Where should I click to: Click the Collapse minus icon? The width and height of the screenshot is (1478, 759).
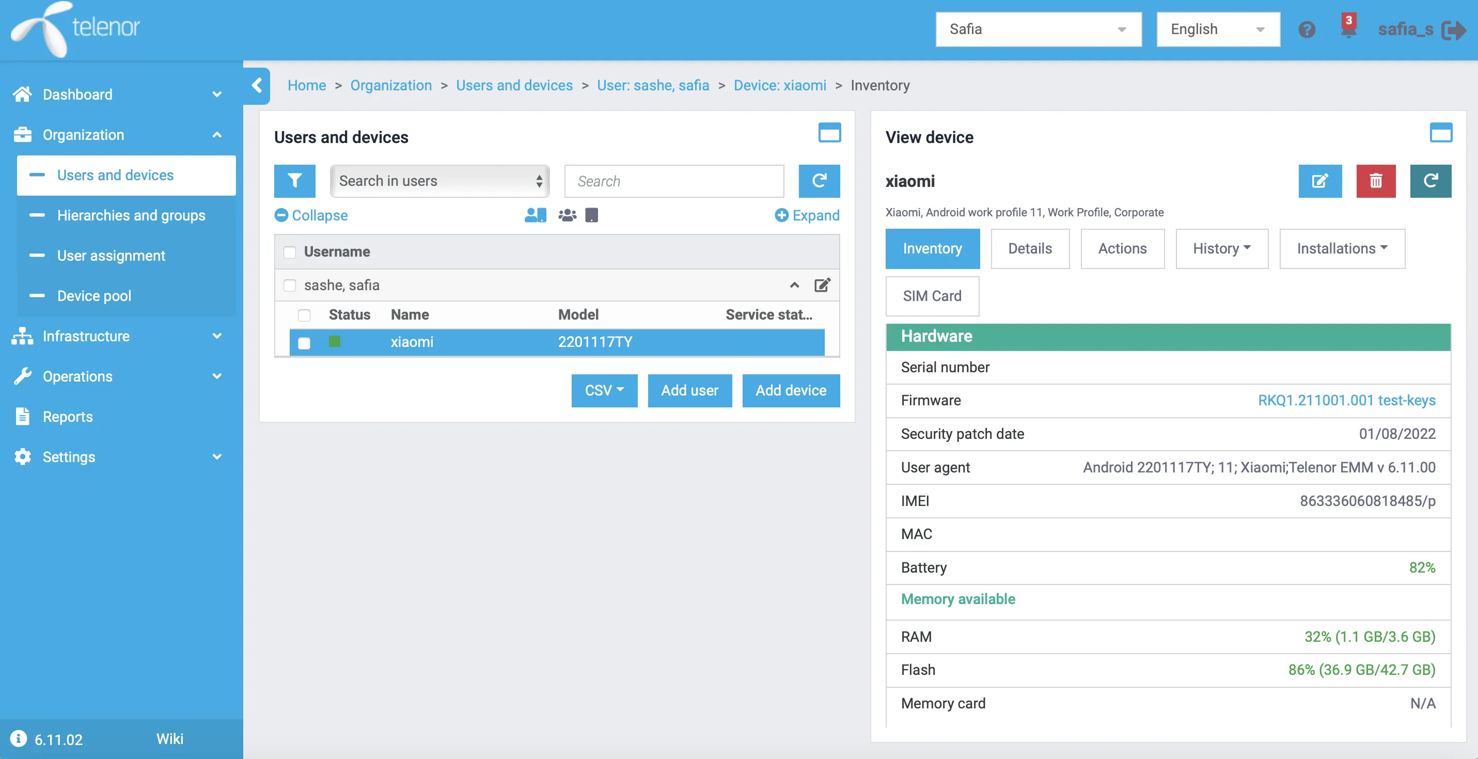click(281, 215)
